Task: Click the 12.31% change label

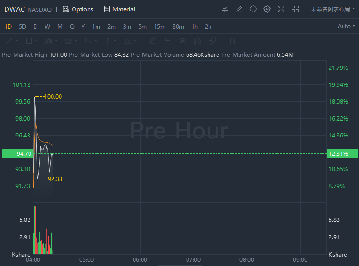Action: (x=343, y=153)
